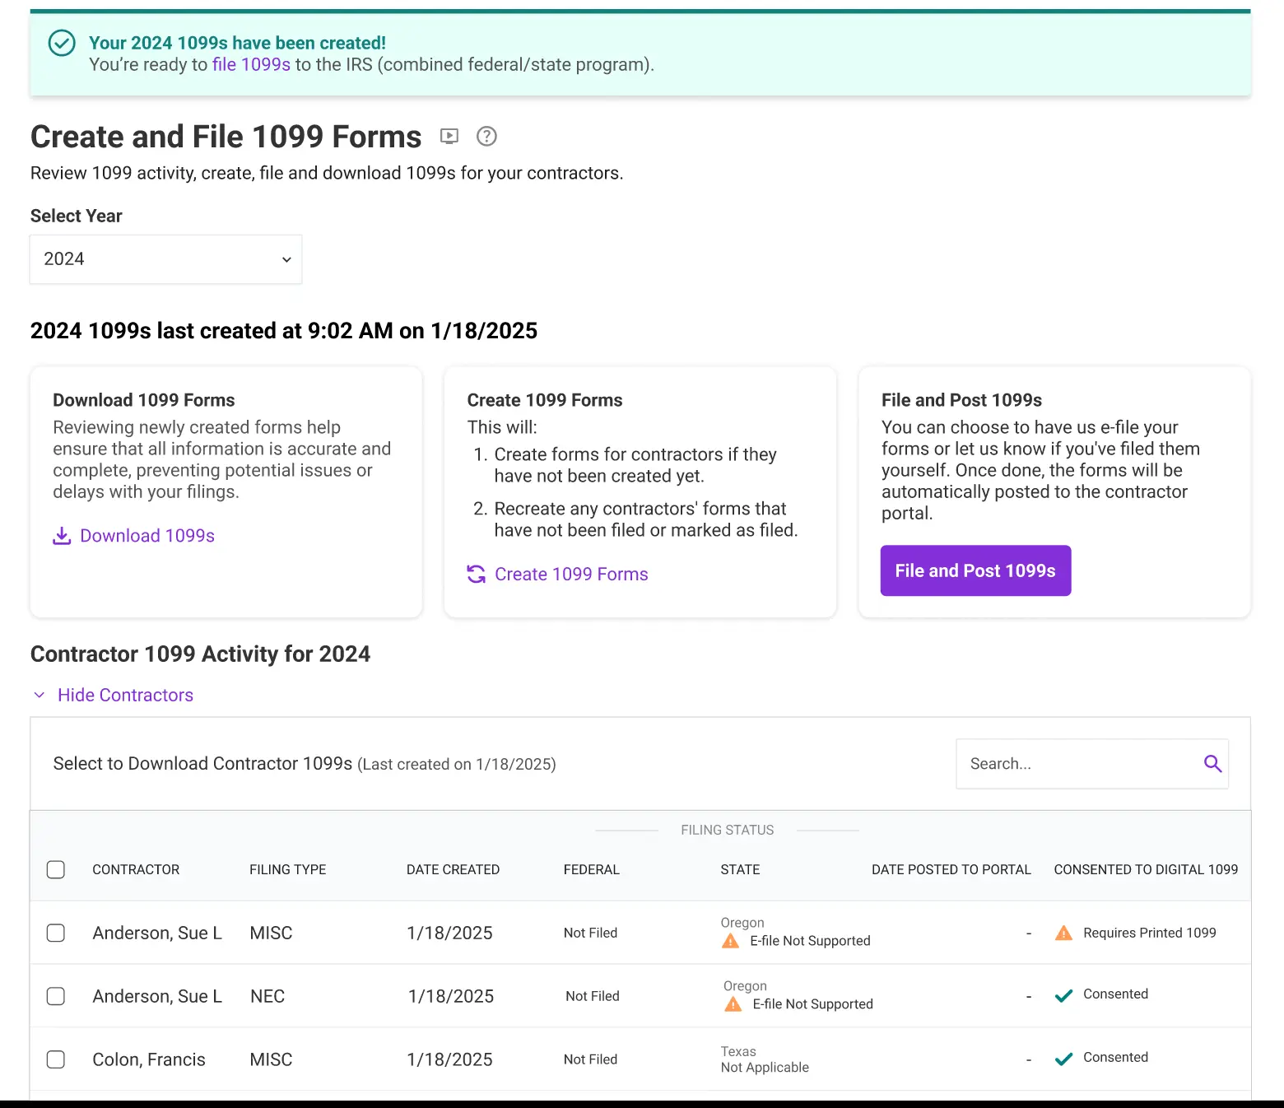This screenshot has height=1108, width=1284.
Task: Click the file 1099s link in the banner
Action: [x=250, y=64]
